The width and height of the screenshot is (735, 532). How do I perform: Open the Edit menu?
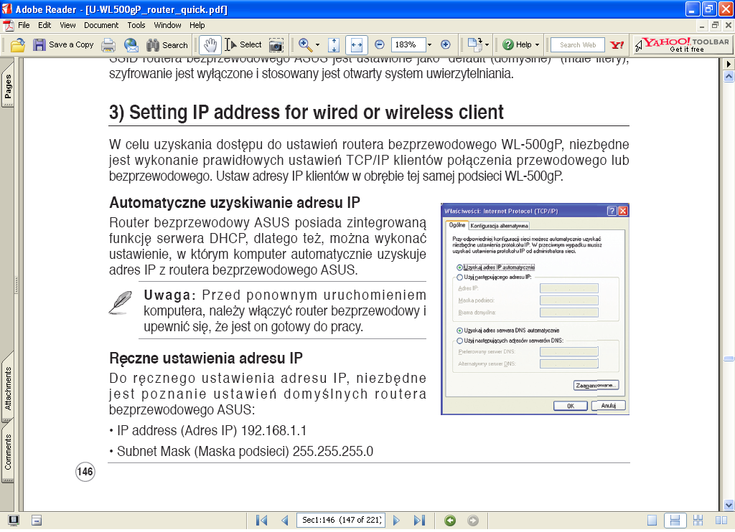45,25
